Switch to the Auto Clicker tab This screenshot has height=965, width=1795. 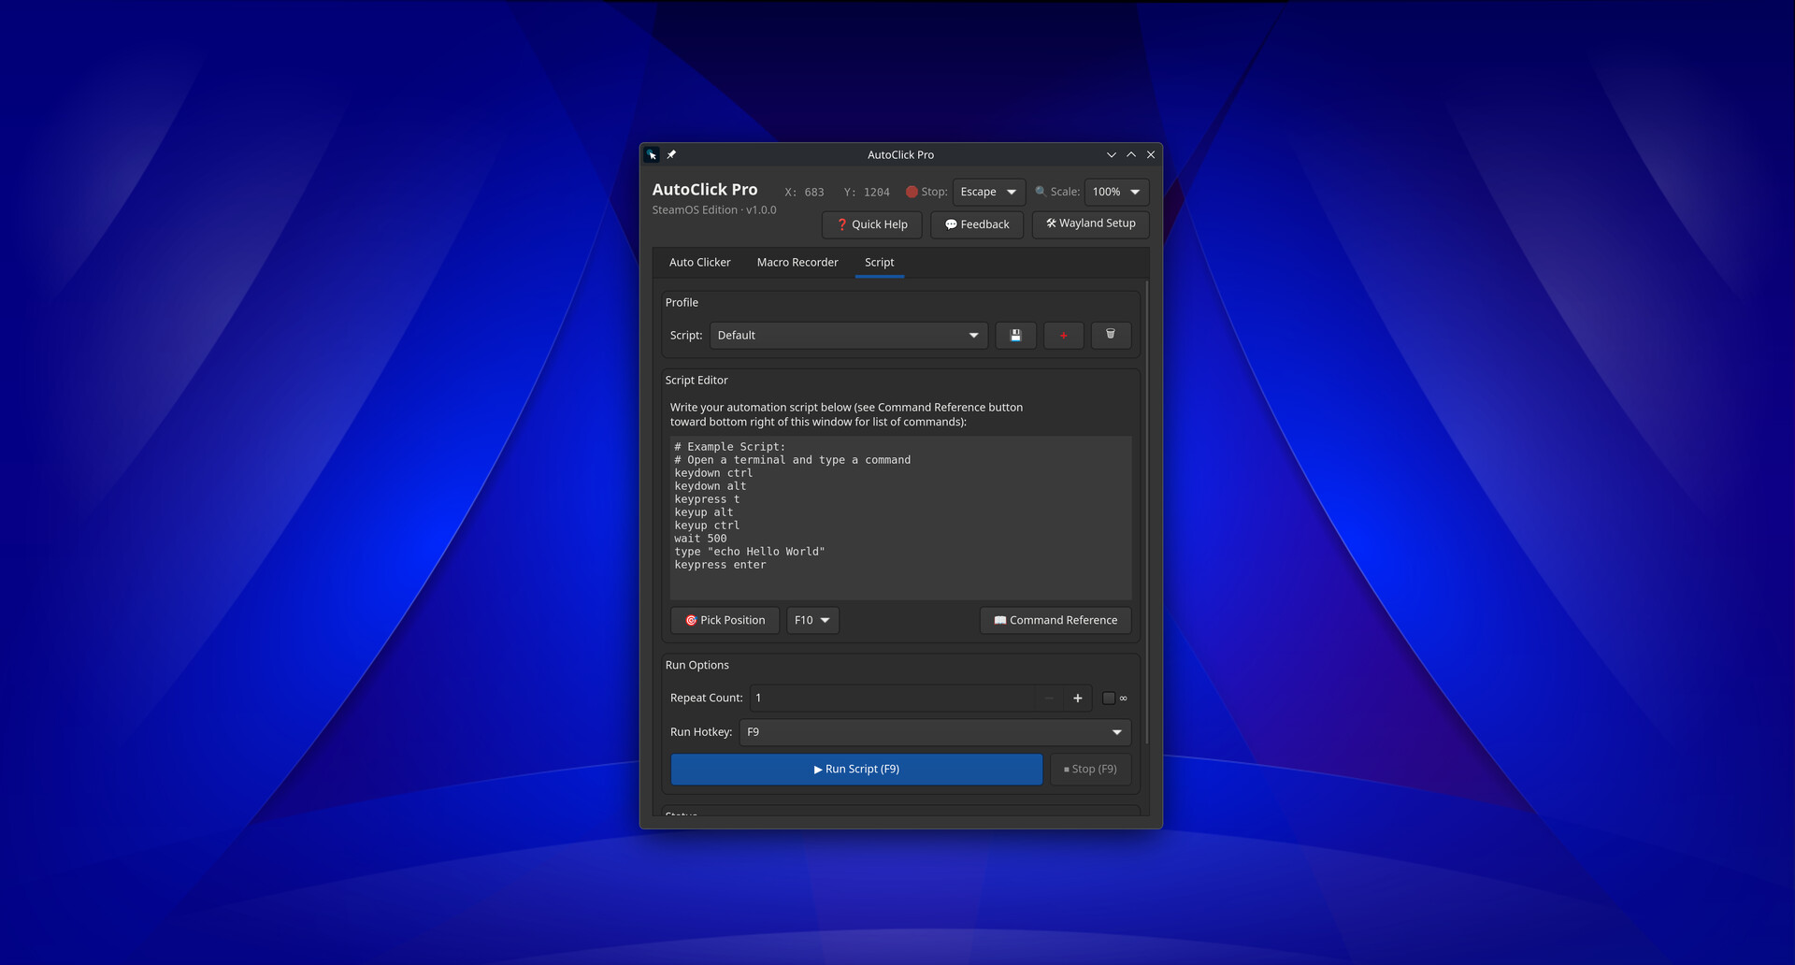click(x=699, y=263)
